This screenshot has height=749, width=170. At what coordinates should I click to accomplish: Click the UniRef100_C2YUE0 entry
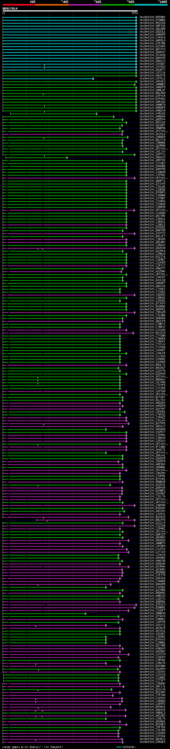[x=152, y=163]
